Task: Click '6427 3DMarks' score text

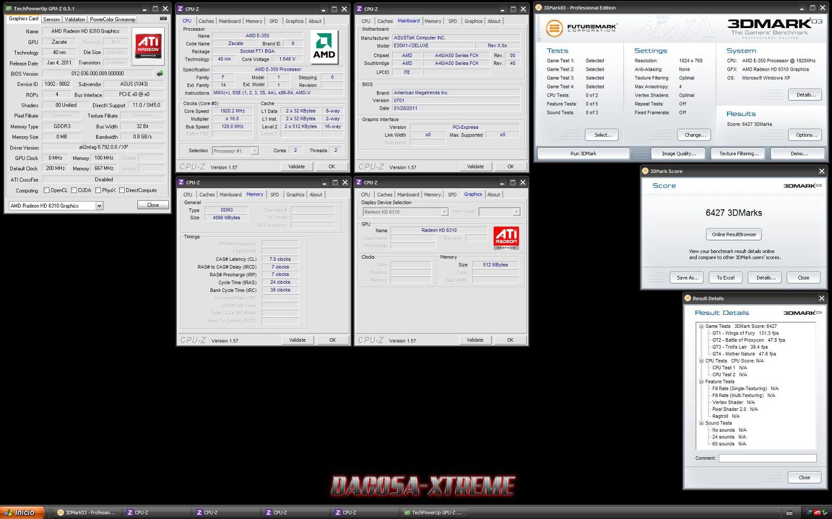Action: click(734, 212)
